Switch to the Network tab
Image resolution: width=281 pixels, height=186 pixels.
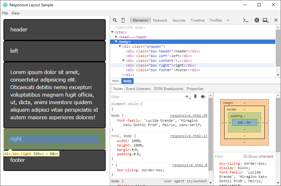(x=160, y=20)
